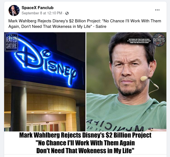Click the post text starting with "Mark Wahlberg Rejects"

(x=85, y=24)
